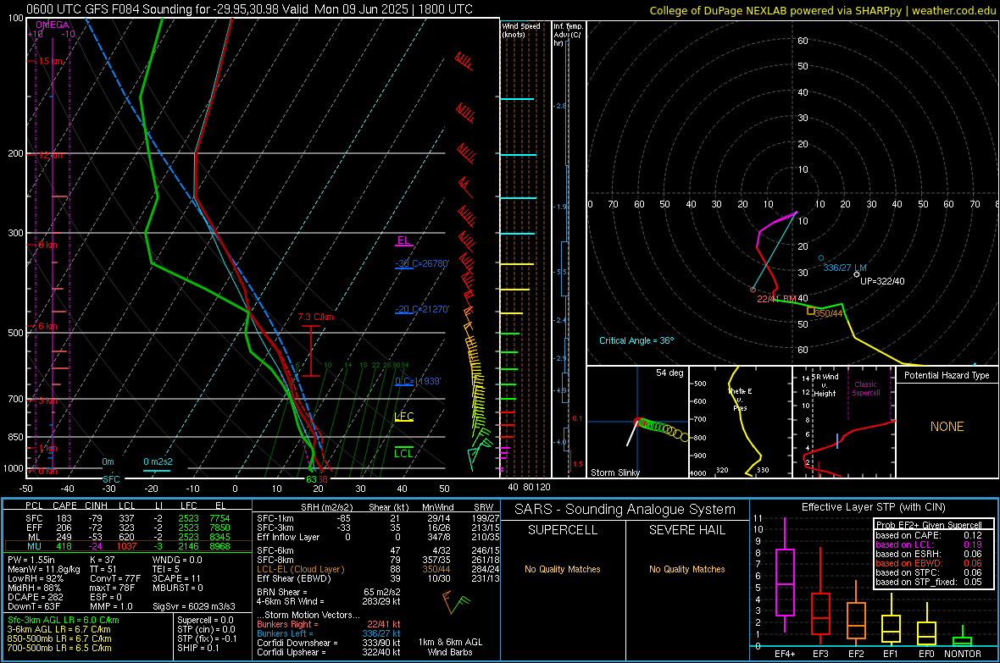Click the sounding title with valid time
The image size is (1000, 663).
(x=249, y=9)
